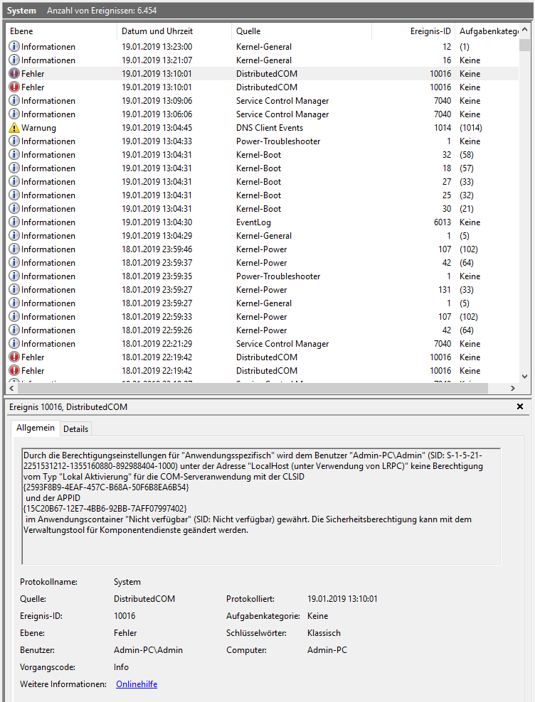Click info icon of Kernel-Boot event 18 row
Viewport: 535px width, 702px height.
pos(14,168)
